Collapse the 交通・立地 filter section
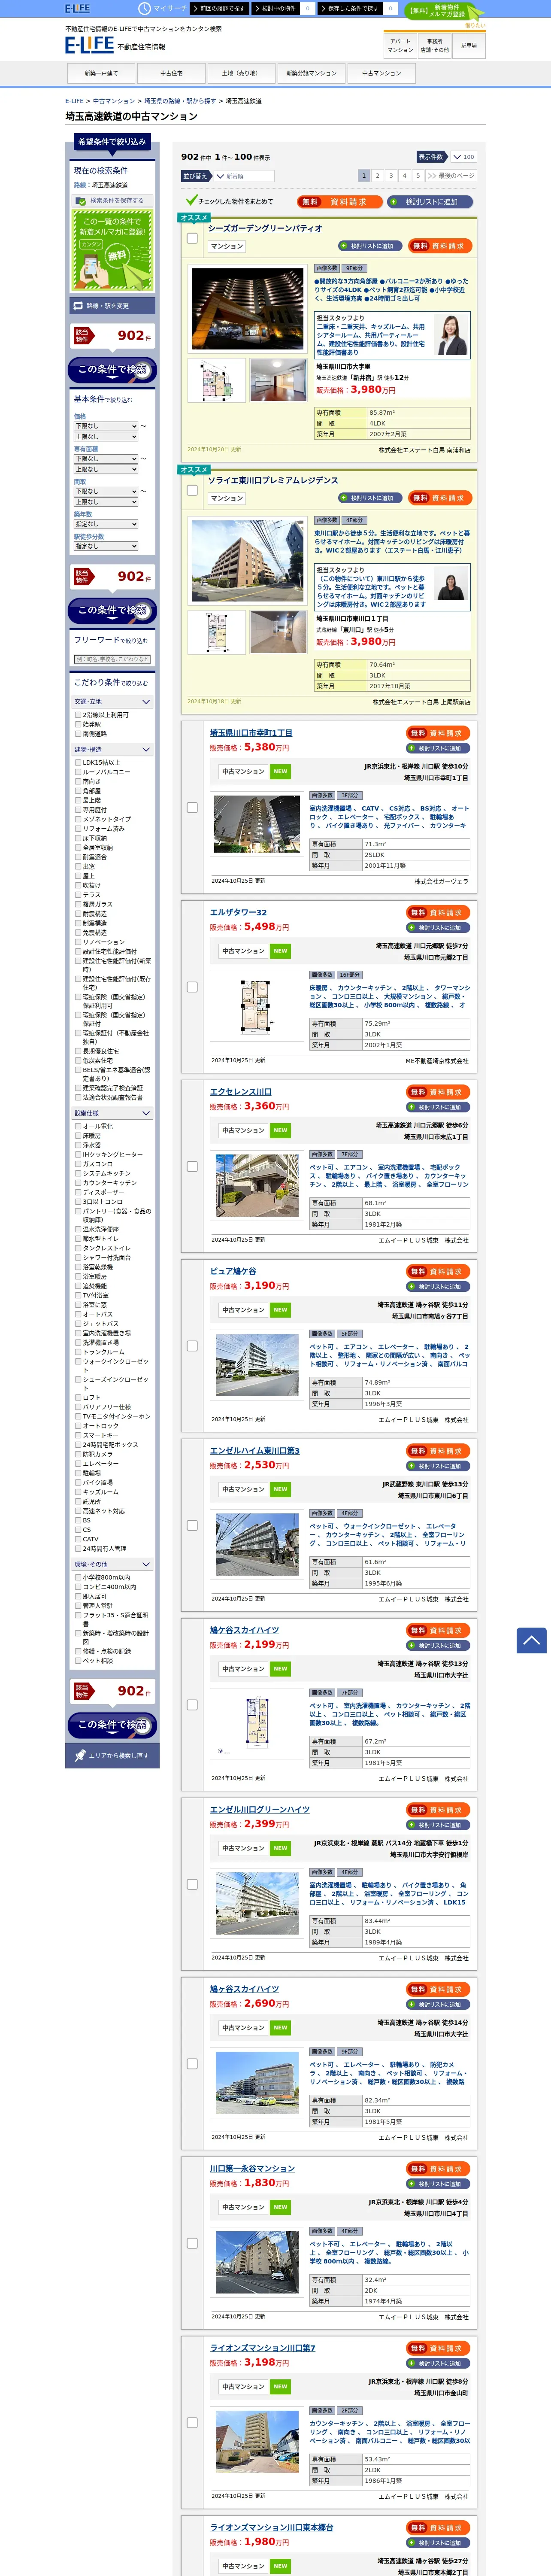Viewport: 551px width, 2576px height. coord(112,702)
